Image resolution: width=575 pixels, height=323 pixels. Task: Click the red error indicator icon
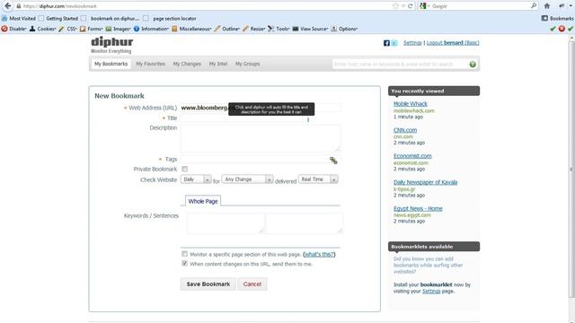point(562,29)
